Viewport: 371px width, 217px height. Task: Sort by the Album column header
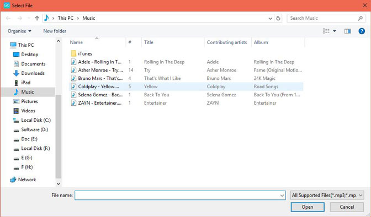coord(261,42)
